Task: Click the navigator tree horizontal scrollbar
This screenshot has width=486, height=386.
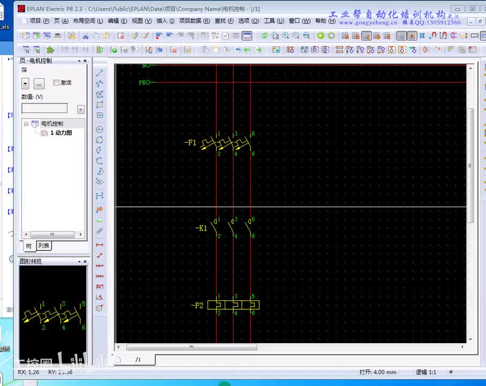Action: click(x=52, y=234)
